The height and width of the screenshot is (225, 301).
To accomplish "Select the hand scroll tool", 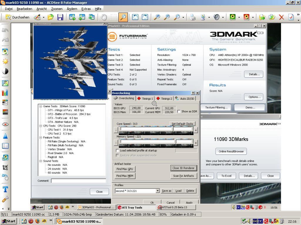I will [x=104, y=17].
